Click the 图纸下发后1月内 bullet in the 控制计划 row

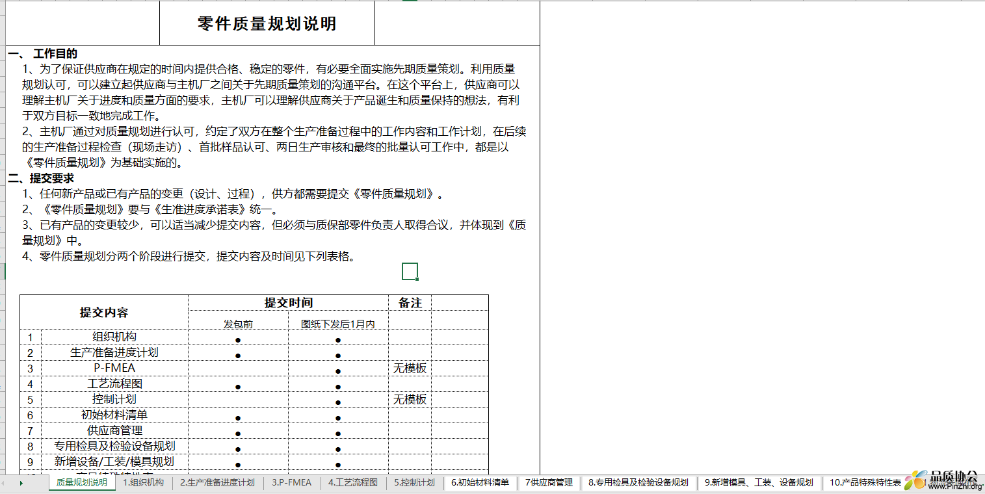click(338, 402)
